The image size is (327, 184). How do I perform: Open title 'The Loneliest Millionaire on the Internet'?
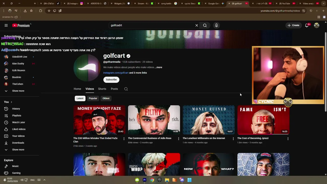pyautogui.click(x=204, y=138)
